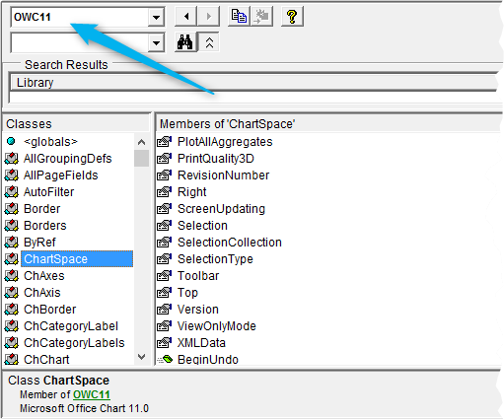Click the class icon next to ChartSpace
504x420 pixels.
12,259
